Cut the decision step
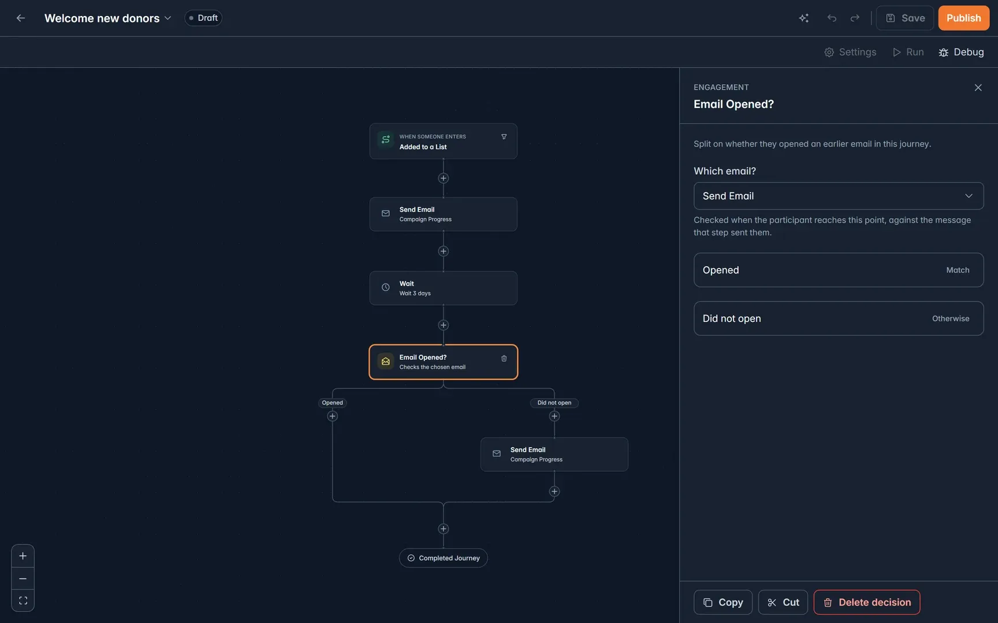 pos(783,602)
